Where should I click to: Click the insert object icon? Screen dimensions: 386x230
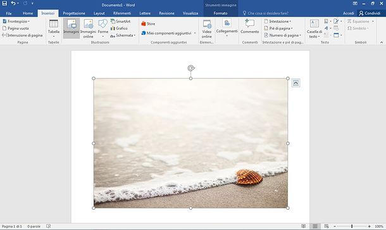click(336, 35)
